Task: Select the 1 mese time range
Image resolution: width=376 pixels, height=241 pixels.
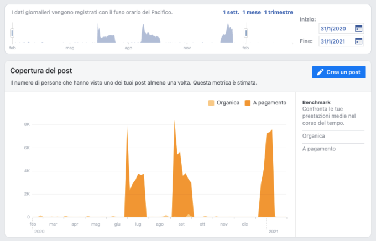Action: pos(252,12)
